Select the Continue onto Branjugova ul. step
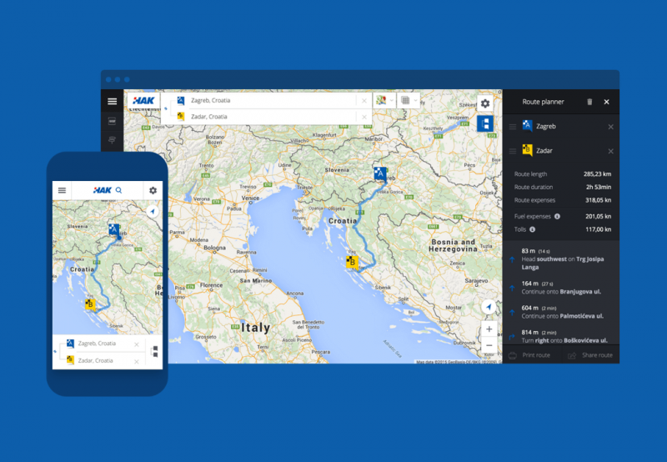 coord(559,288)
